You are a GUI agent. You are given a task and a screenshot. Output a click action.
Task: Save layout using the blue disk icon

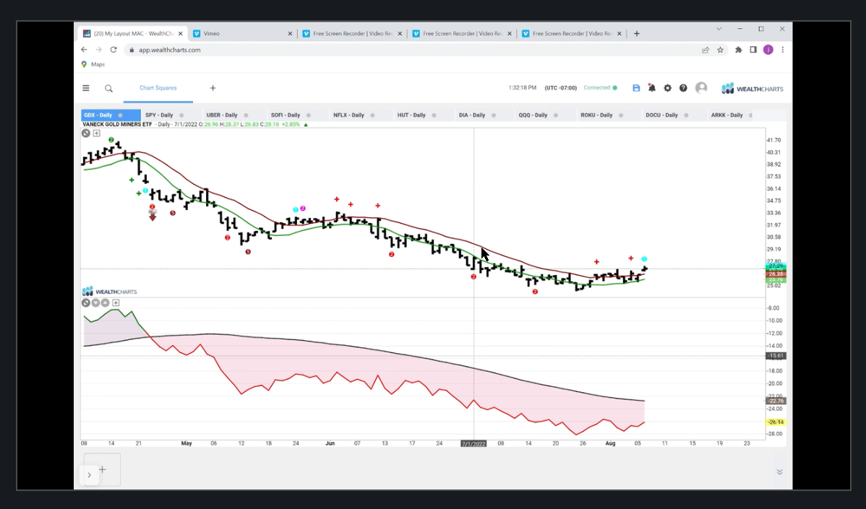[636, 87]
